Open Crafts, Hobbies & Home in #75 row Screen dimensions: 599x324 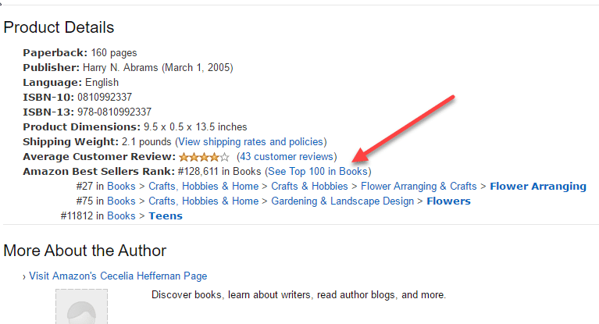(204, 201)
